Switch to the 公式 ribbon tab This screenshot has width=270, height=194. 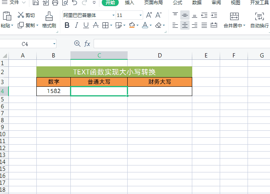click(178, 2)
